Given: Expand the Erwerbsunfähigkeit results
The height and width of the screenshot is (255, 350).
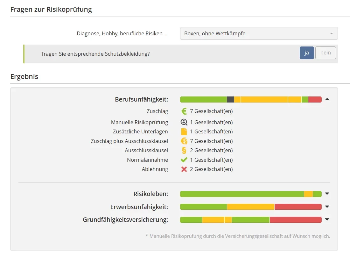Looking at the screenshot, I should point(327,207).
